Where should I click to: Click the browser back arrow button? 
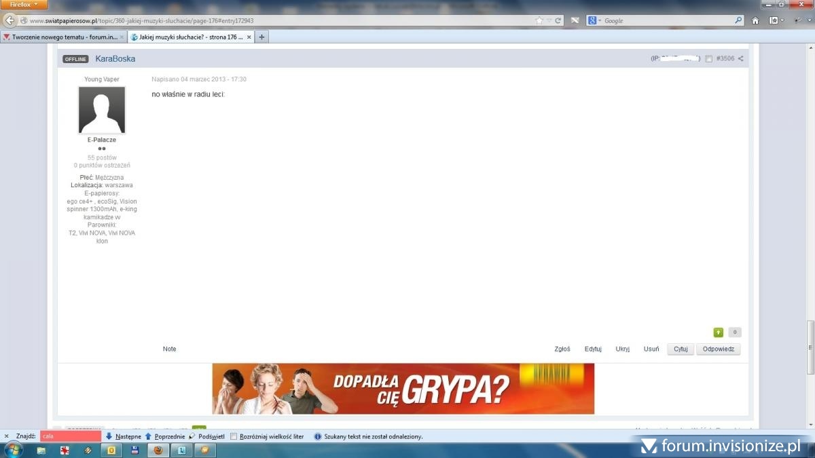pos(10,20)
